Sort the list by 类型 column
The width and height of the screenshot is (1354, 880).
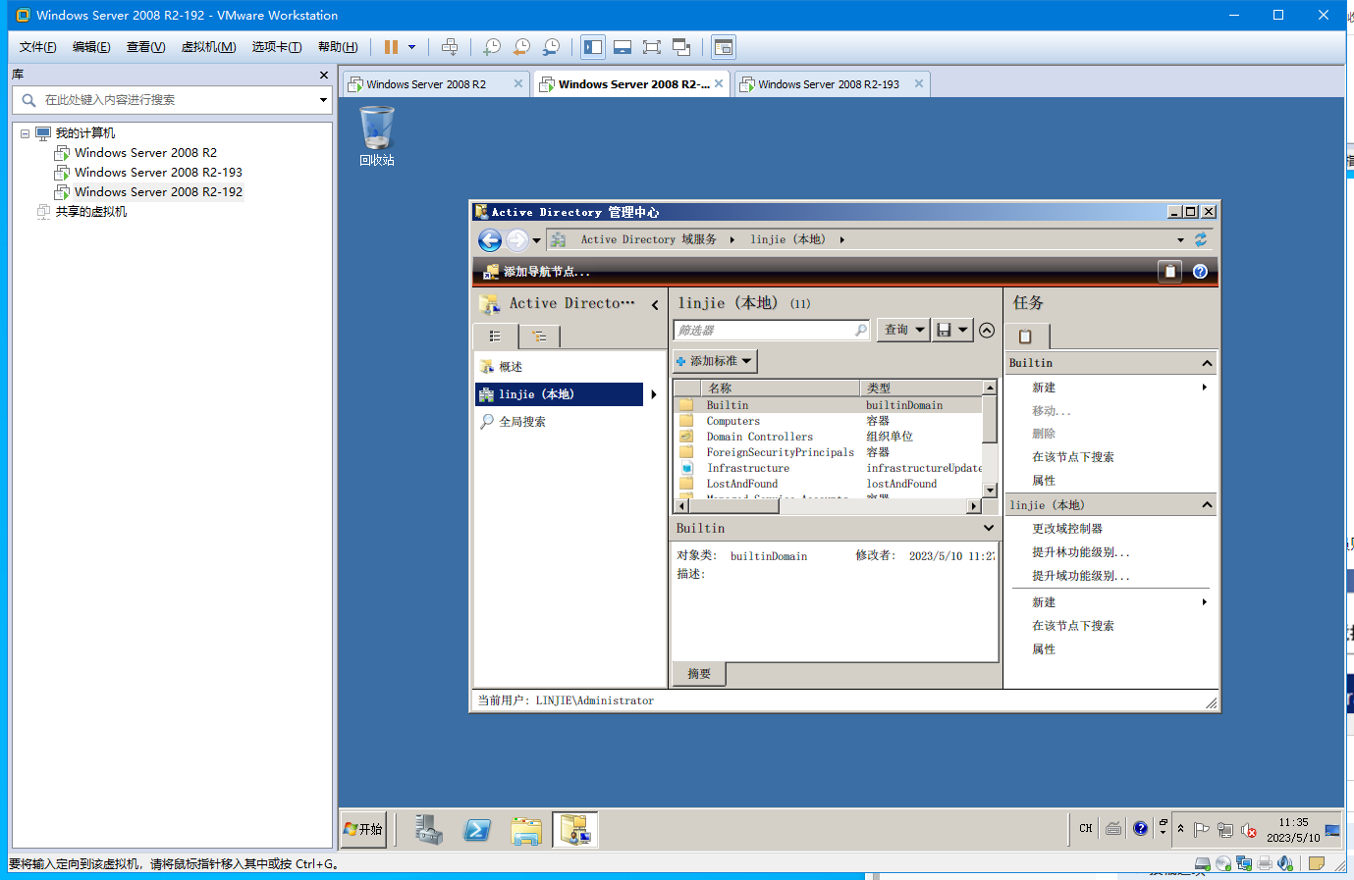921,388
